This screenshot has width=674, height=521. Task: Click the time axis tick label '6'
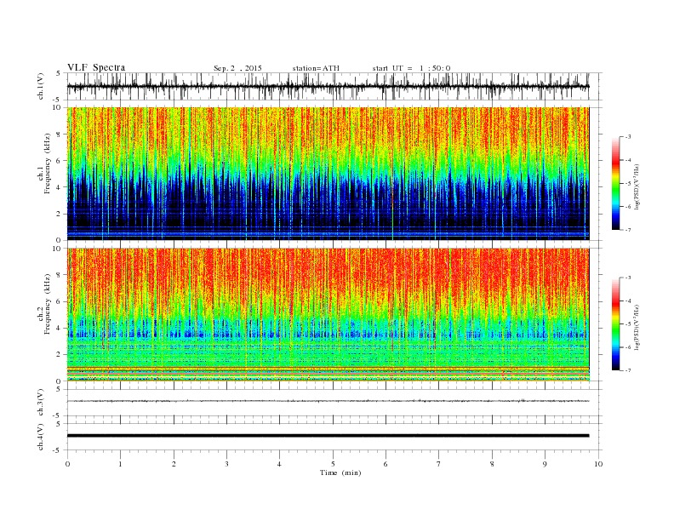point(386,464)
